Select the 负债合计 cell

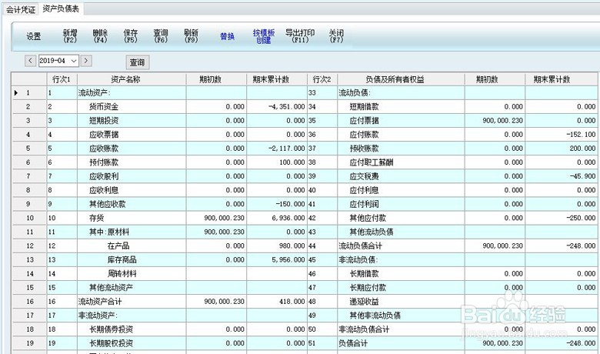coord(401,343)
